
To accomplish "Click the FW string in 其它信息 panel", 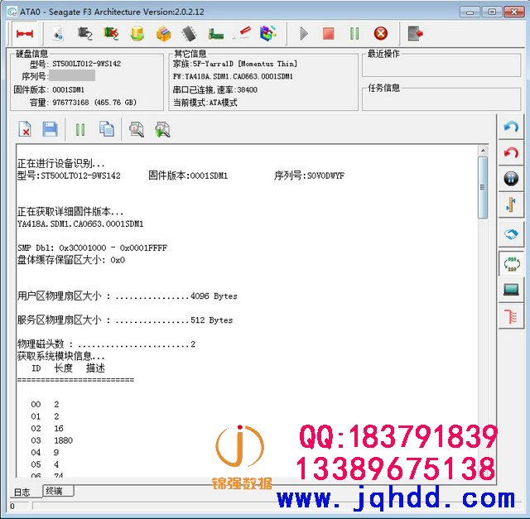I will [x=233, y=77].
